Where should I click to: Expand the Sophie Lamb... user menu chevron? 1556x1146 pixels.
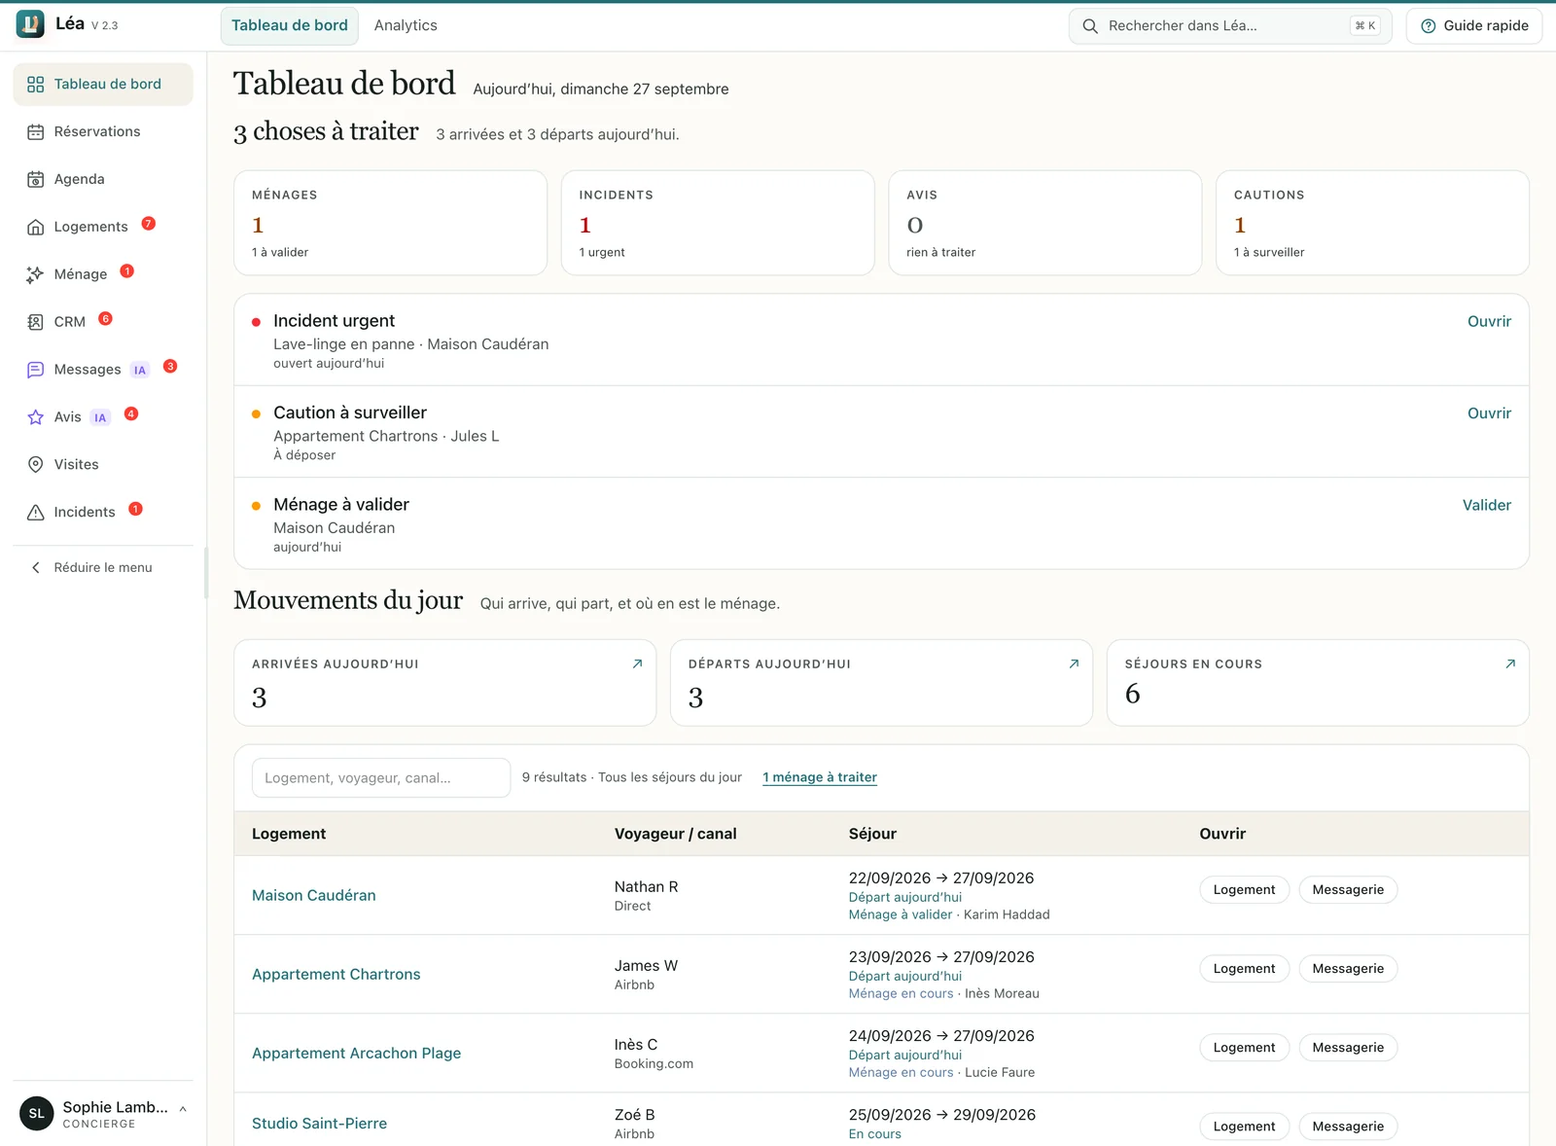click(x=183, y=1109)
